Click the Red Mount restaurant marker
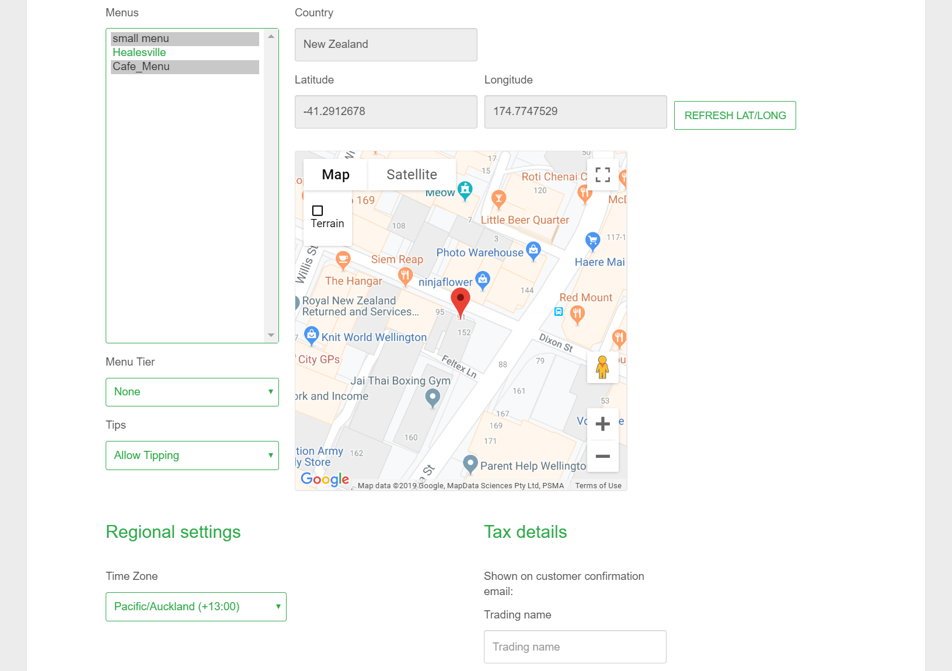This screenshot has width=952, height=671. click(x=577, y=314)
